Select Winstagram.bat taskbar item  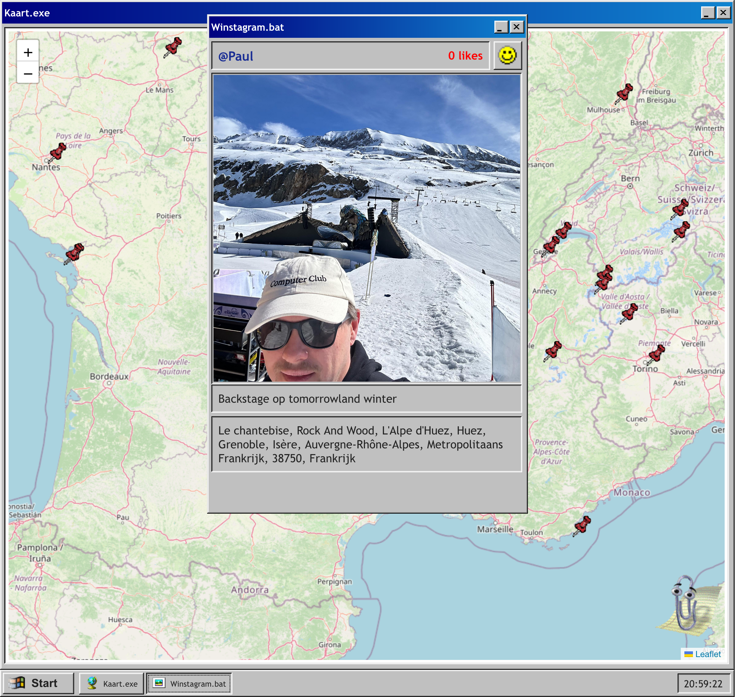pyautogui.click(x=189, y=683)
